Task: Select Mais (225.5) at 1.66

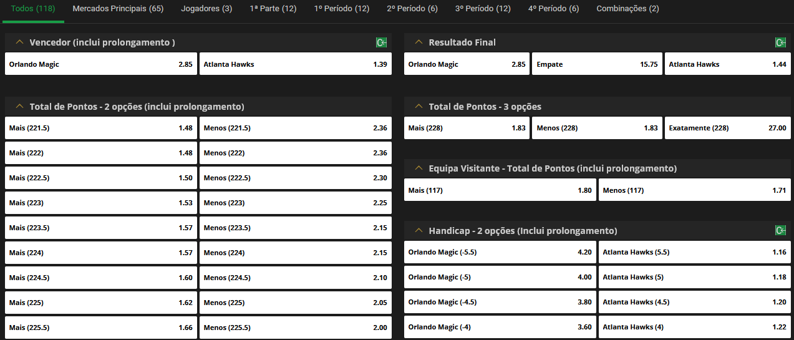Action: [x=101, y=328]
